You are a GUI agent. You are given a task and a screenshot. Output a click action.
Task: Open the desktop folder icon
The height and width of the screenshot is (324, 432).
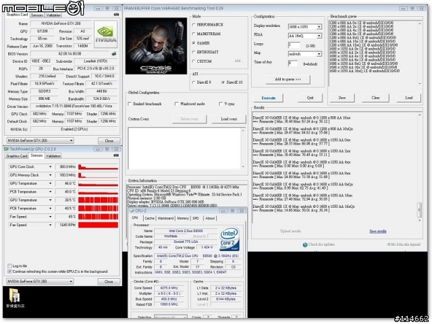click(14, 296)
